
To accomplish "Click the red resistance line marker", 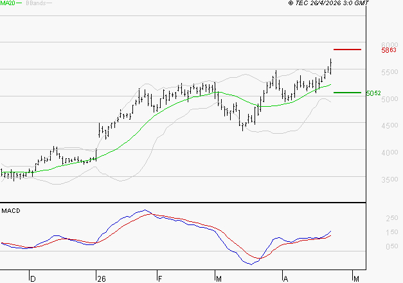I will click(347, 50).
